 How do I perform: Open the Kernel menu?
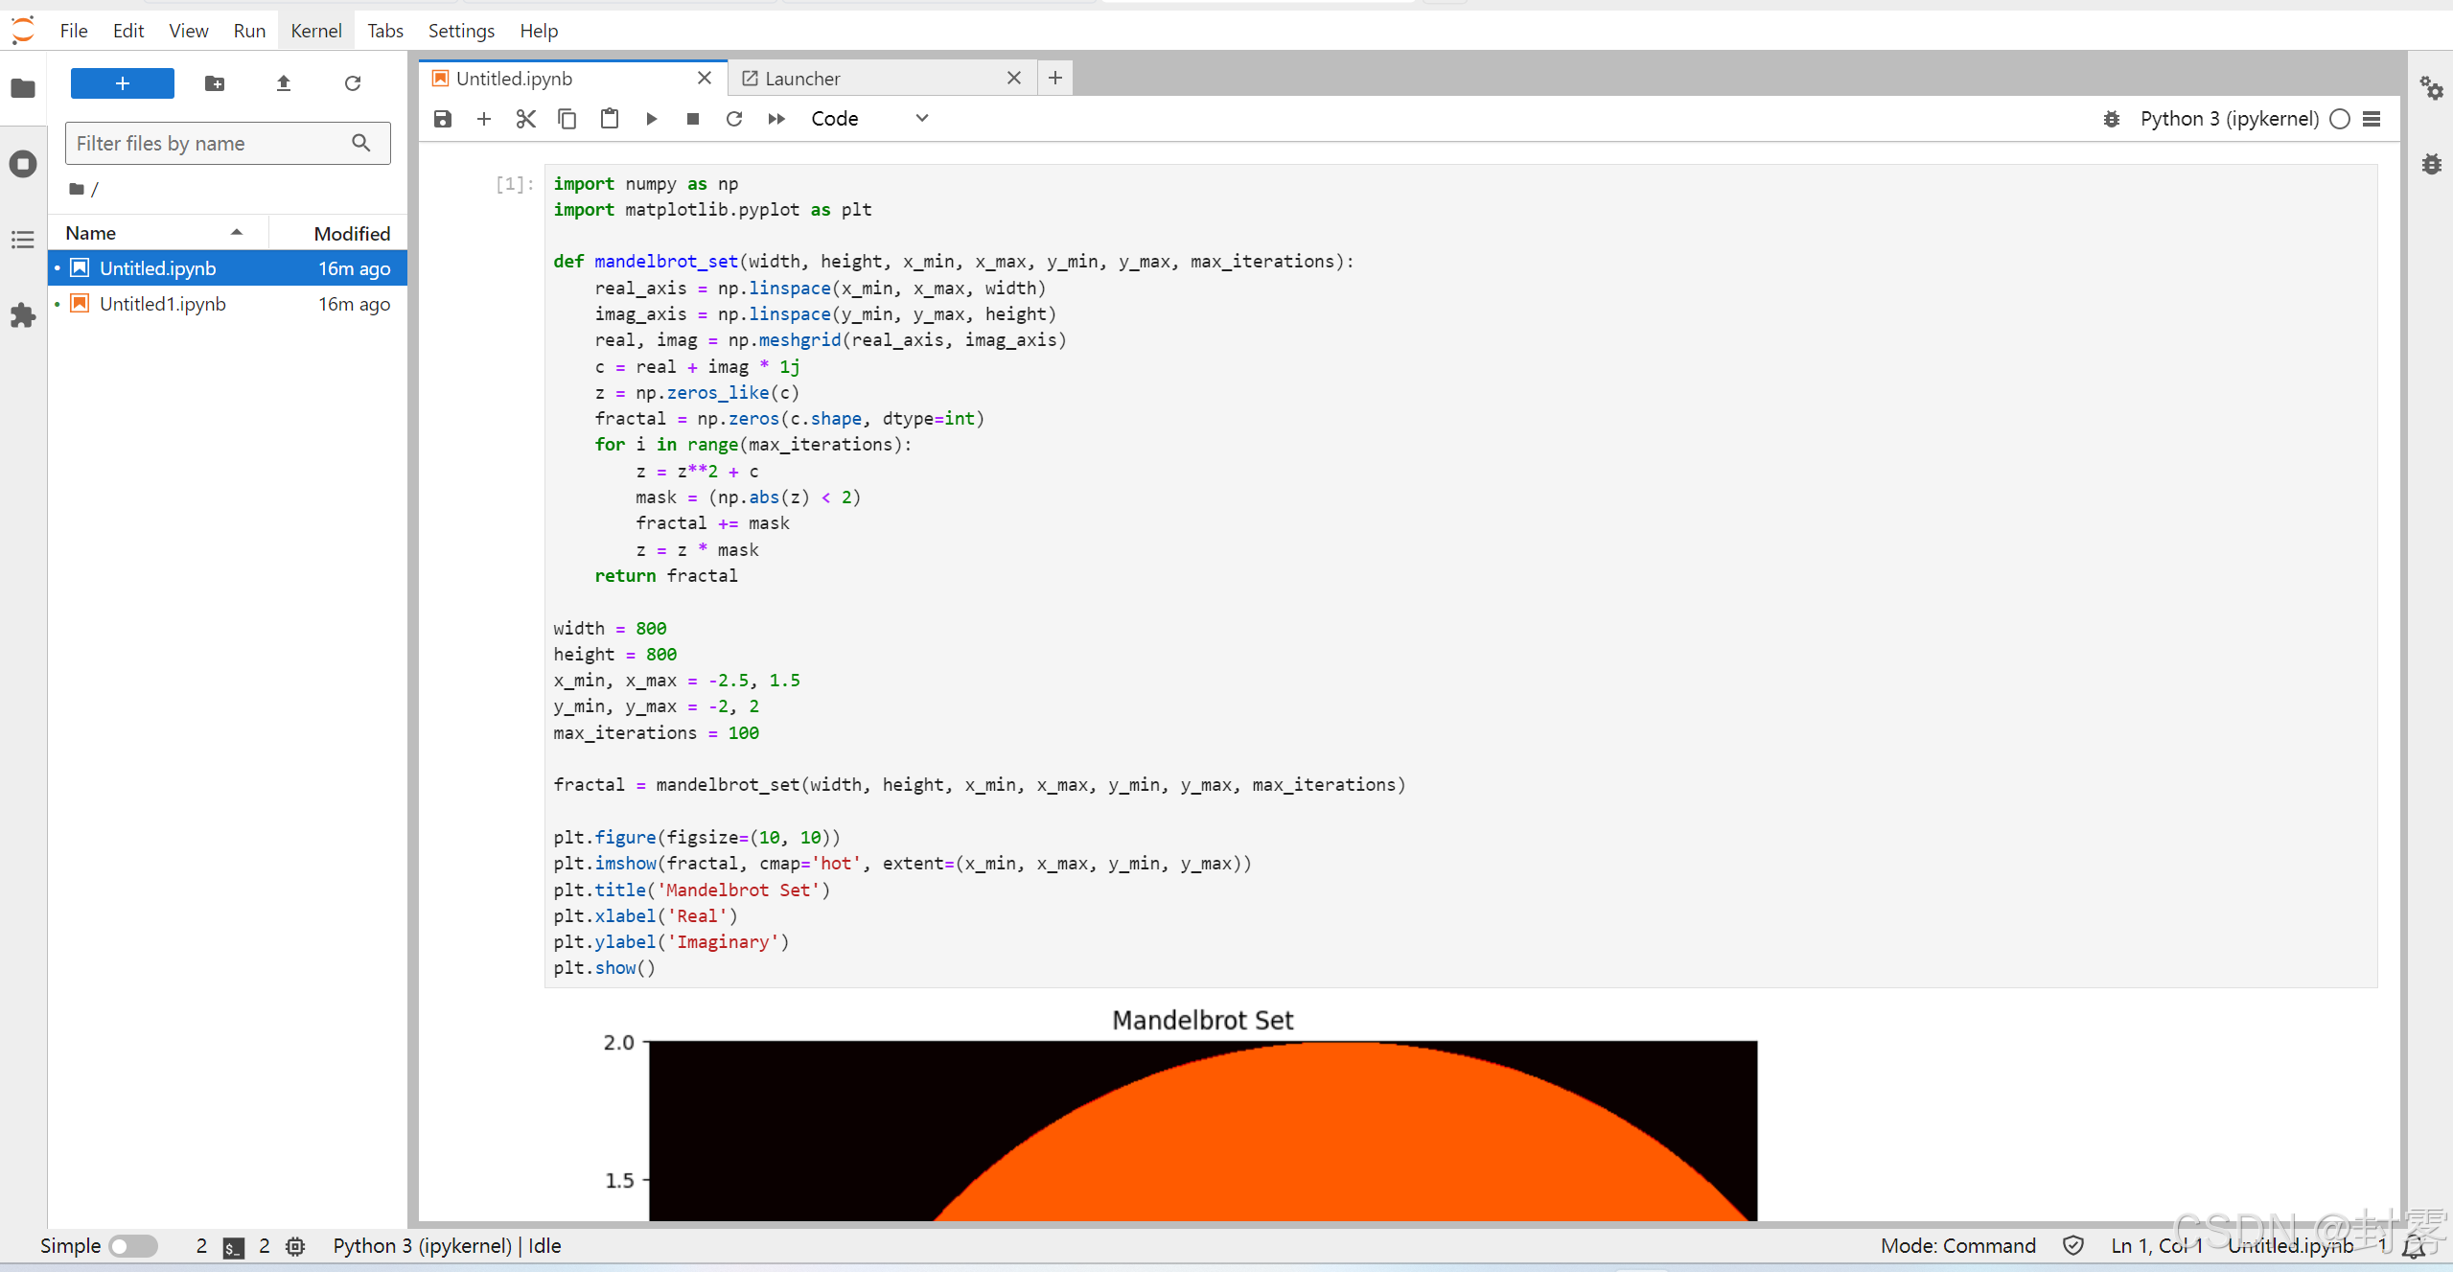click(x=315, y=31)
